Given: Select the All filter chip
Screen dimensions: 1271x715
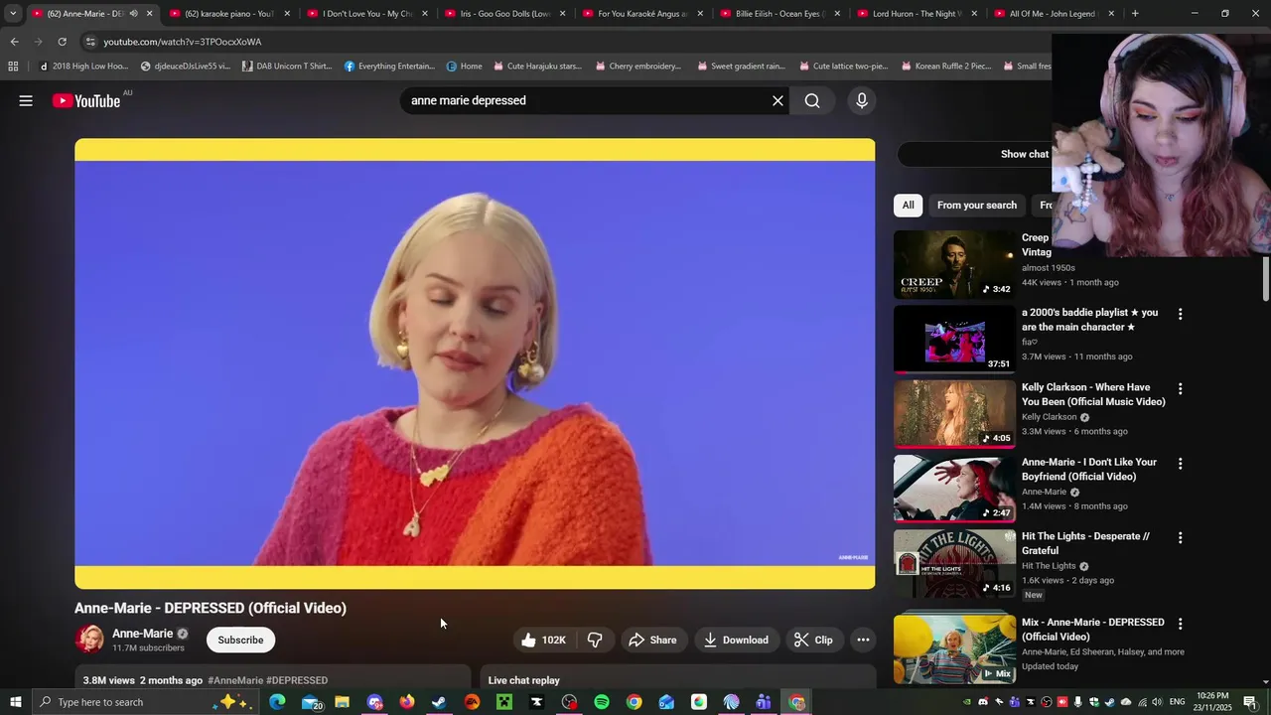Looking at the screenshot, I should point(908,205).
